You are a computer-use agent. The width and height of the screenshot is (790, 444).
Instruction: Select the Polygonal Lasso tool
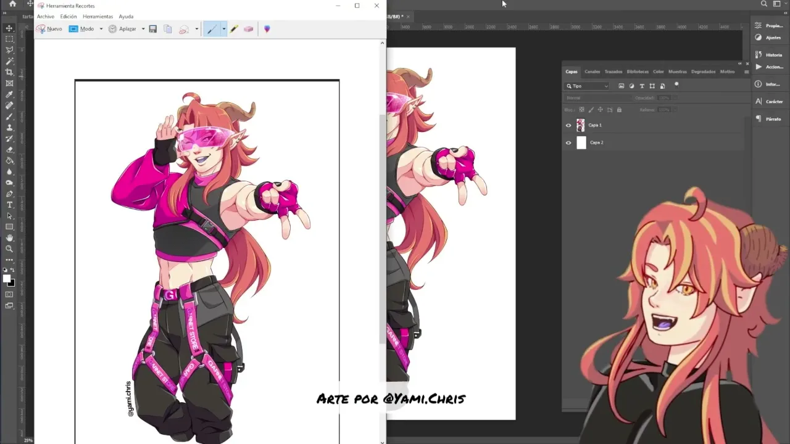(x=9, y=50)
